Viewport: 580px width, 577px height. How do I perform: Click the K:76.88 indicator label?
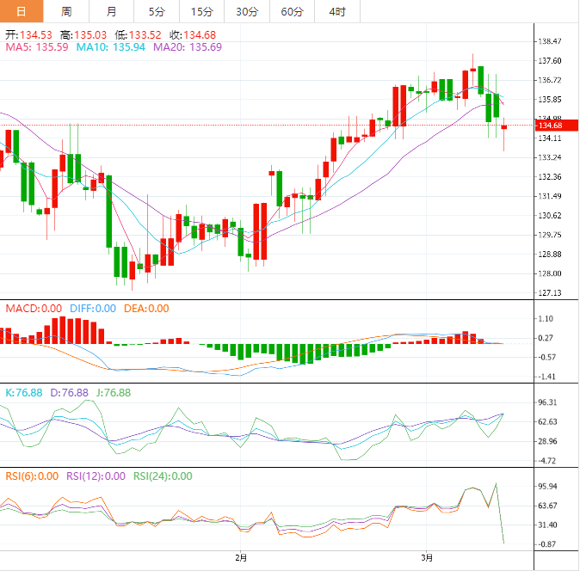click(x=24, y=393)
